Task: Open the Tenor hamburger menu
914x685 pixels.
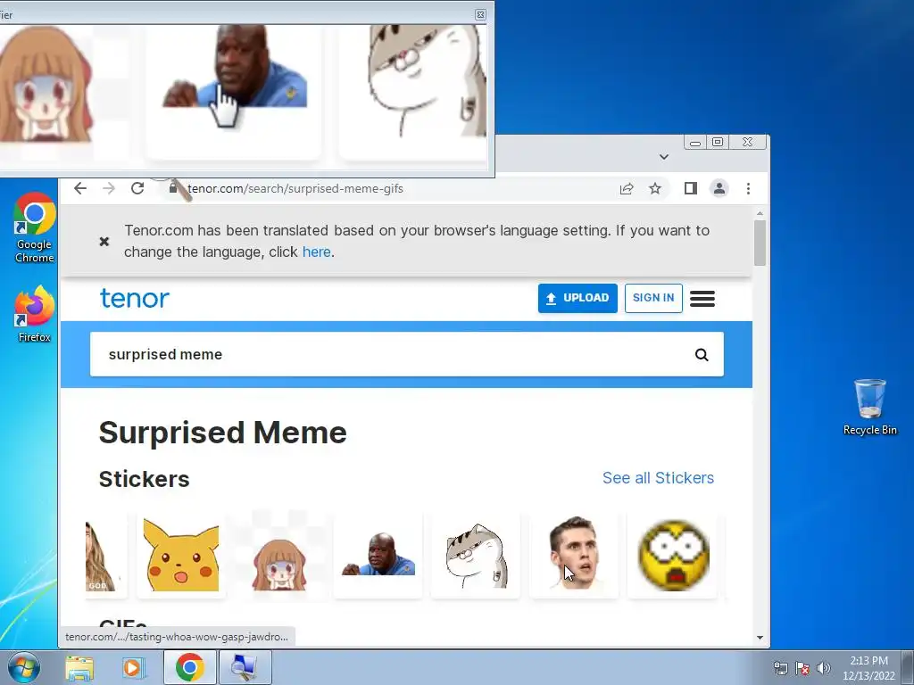Action: click(702, 299)
